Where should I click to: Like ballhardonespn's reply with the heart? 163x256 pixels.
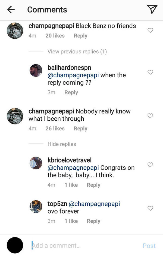[x=150, y=72]
